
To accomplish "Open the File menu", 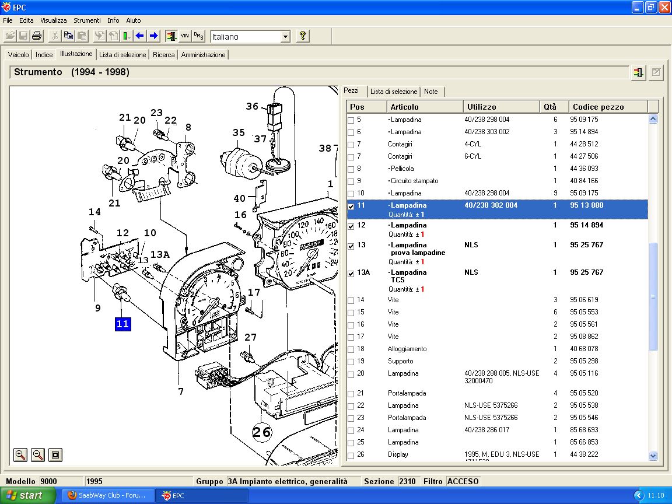I will [8, 20].
